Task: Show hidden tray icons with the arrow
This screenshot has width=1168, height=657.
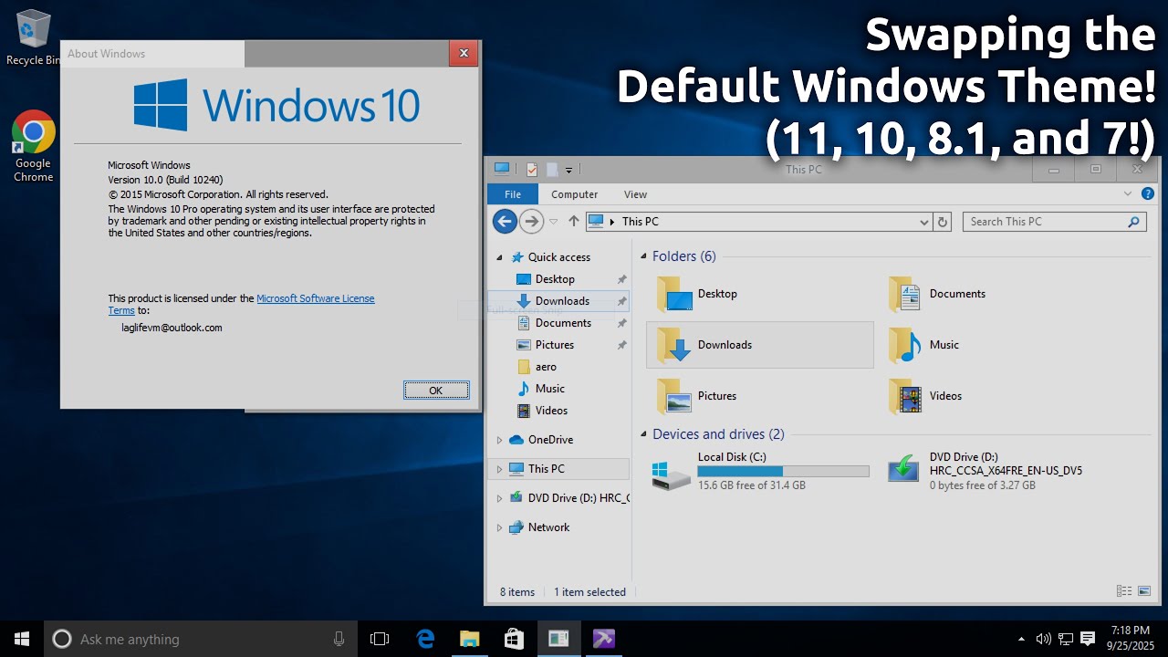Action: point(1021,639)
